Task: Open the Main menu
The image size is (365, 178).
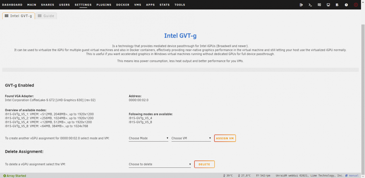Action: click(x=32, y=5)
